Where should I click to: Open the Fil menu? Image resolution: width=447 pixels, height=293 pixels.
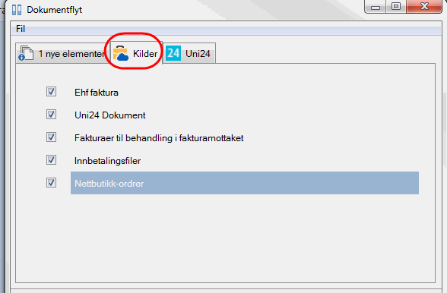[x=21, y=29]
